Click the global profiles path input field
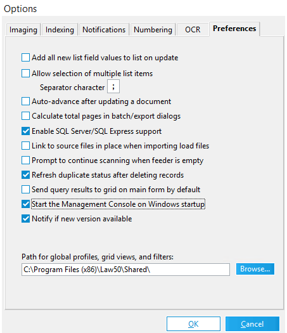Viewport: 287px width, 333px height. (125, 270)
